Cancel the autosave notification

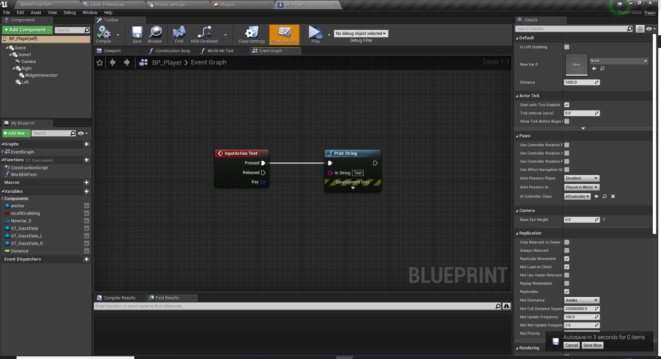point(572,345)
